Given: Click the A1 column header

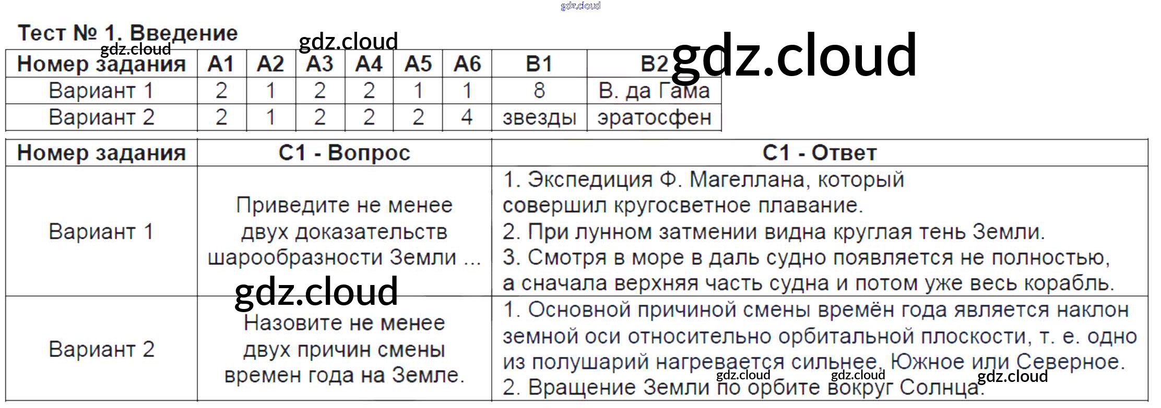Looking at the screenshot, I should 221,64.
